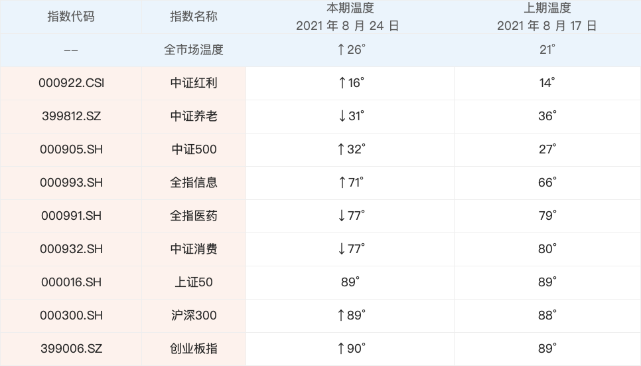Select index code 000905.SH
The height and width of the screenshot is (366, 641).
71,149
